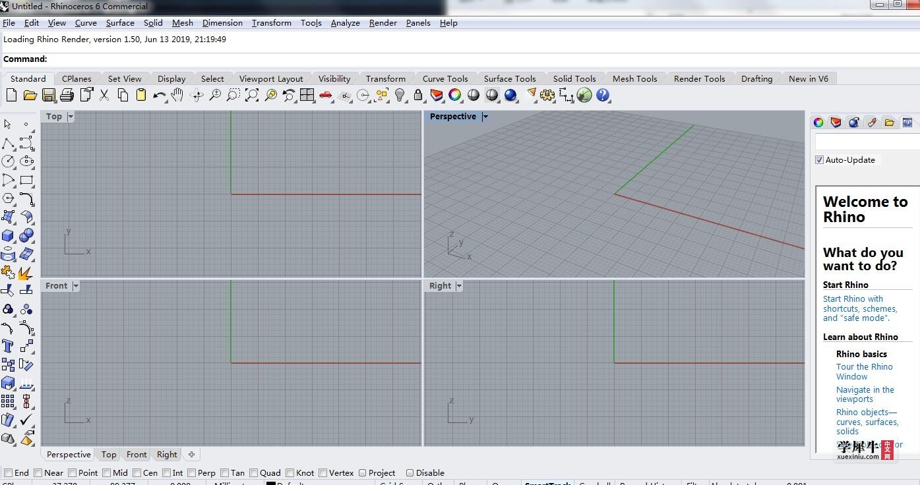This screenshot has width=920, height=485.
Task: Select the Box solid tool
Action: 8,235
